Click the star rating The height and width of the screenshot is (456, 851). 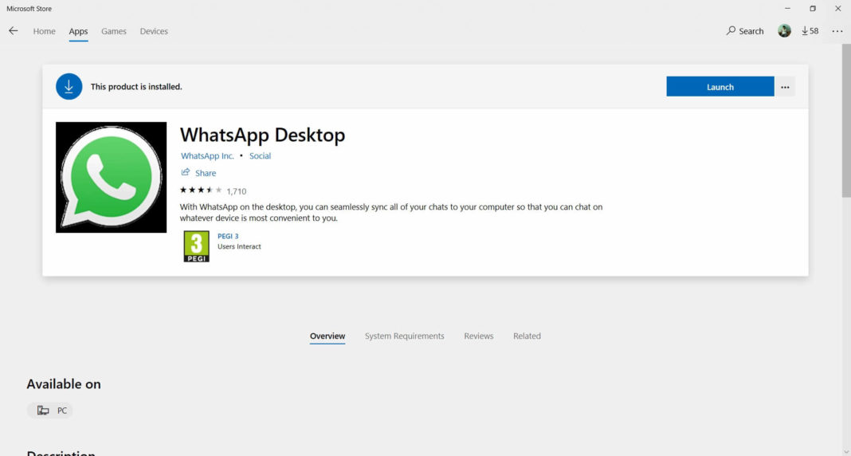click(201, 190)
